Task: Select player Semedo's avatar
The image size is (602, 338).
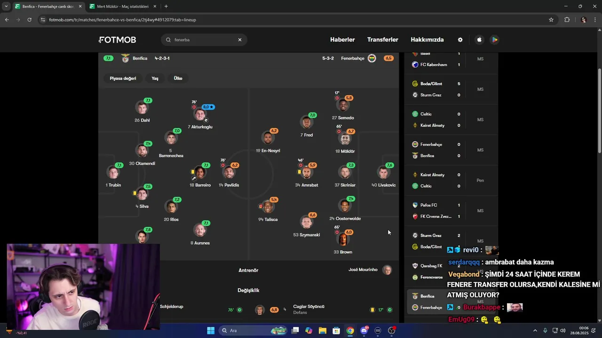Action: (x=343, y=105)
